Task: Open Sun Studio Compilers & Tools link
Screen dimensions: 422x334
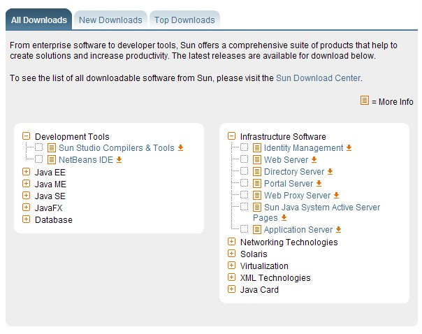Action: click(117, 147)
